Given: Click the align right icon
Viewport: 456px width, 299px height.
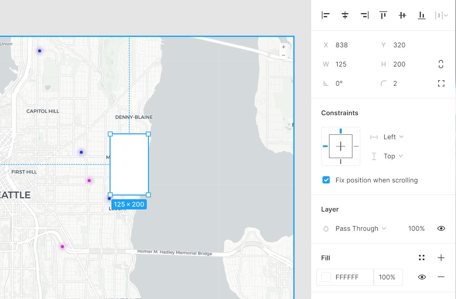Looking at the screenshot, I should tap(364, 15).
